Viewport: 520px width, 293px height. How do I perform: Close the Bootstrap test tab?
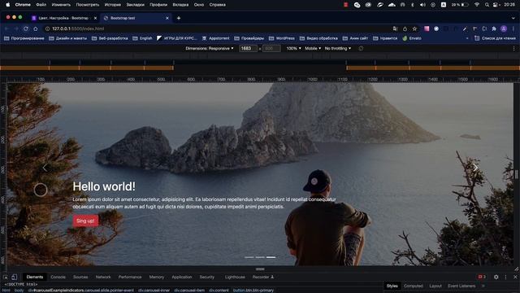[167, 18]
